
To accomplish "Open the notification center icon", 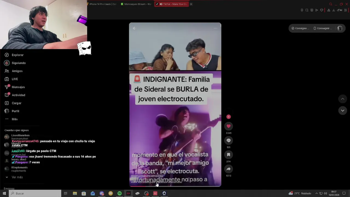I will point(344,193).
